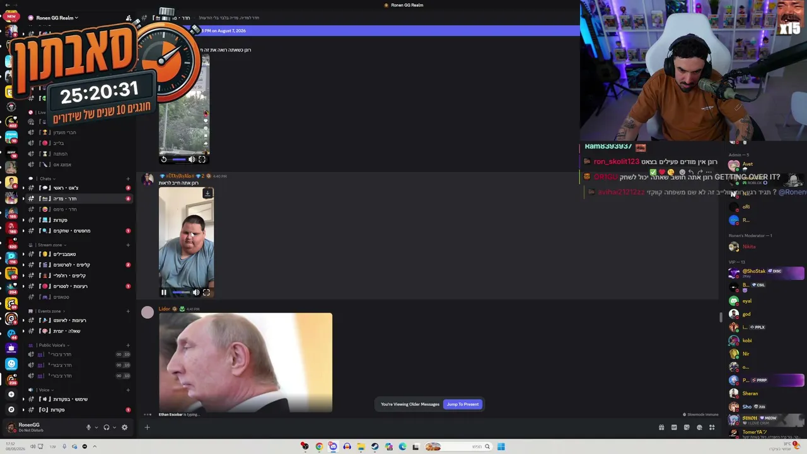This screenshot has height=454, width=807.
Task: Open the Putin image posted by Lidor
Action: coord(245,363)
